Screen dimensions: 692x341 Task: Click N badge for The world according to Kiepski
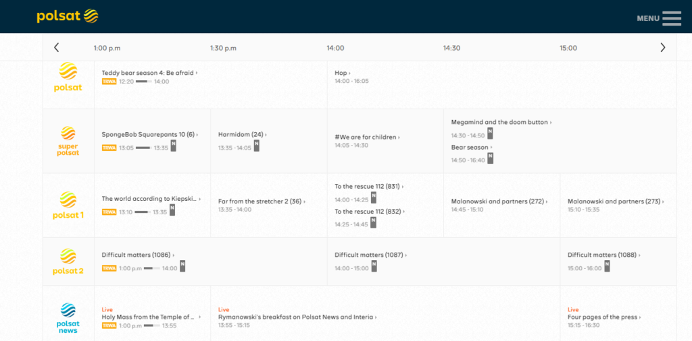pyautogui.click(x=172, y=210)
